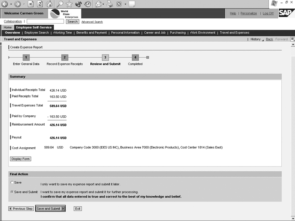Screen dimensions: 295x221
Task: Go to roadmap step 2 Record Expense Receipts
Action: pyautogui.click(x=65, y=57)
